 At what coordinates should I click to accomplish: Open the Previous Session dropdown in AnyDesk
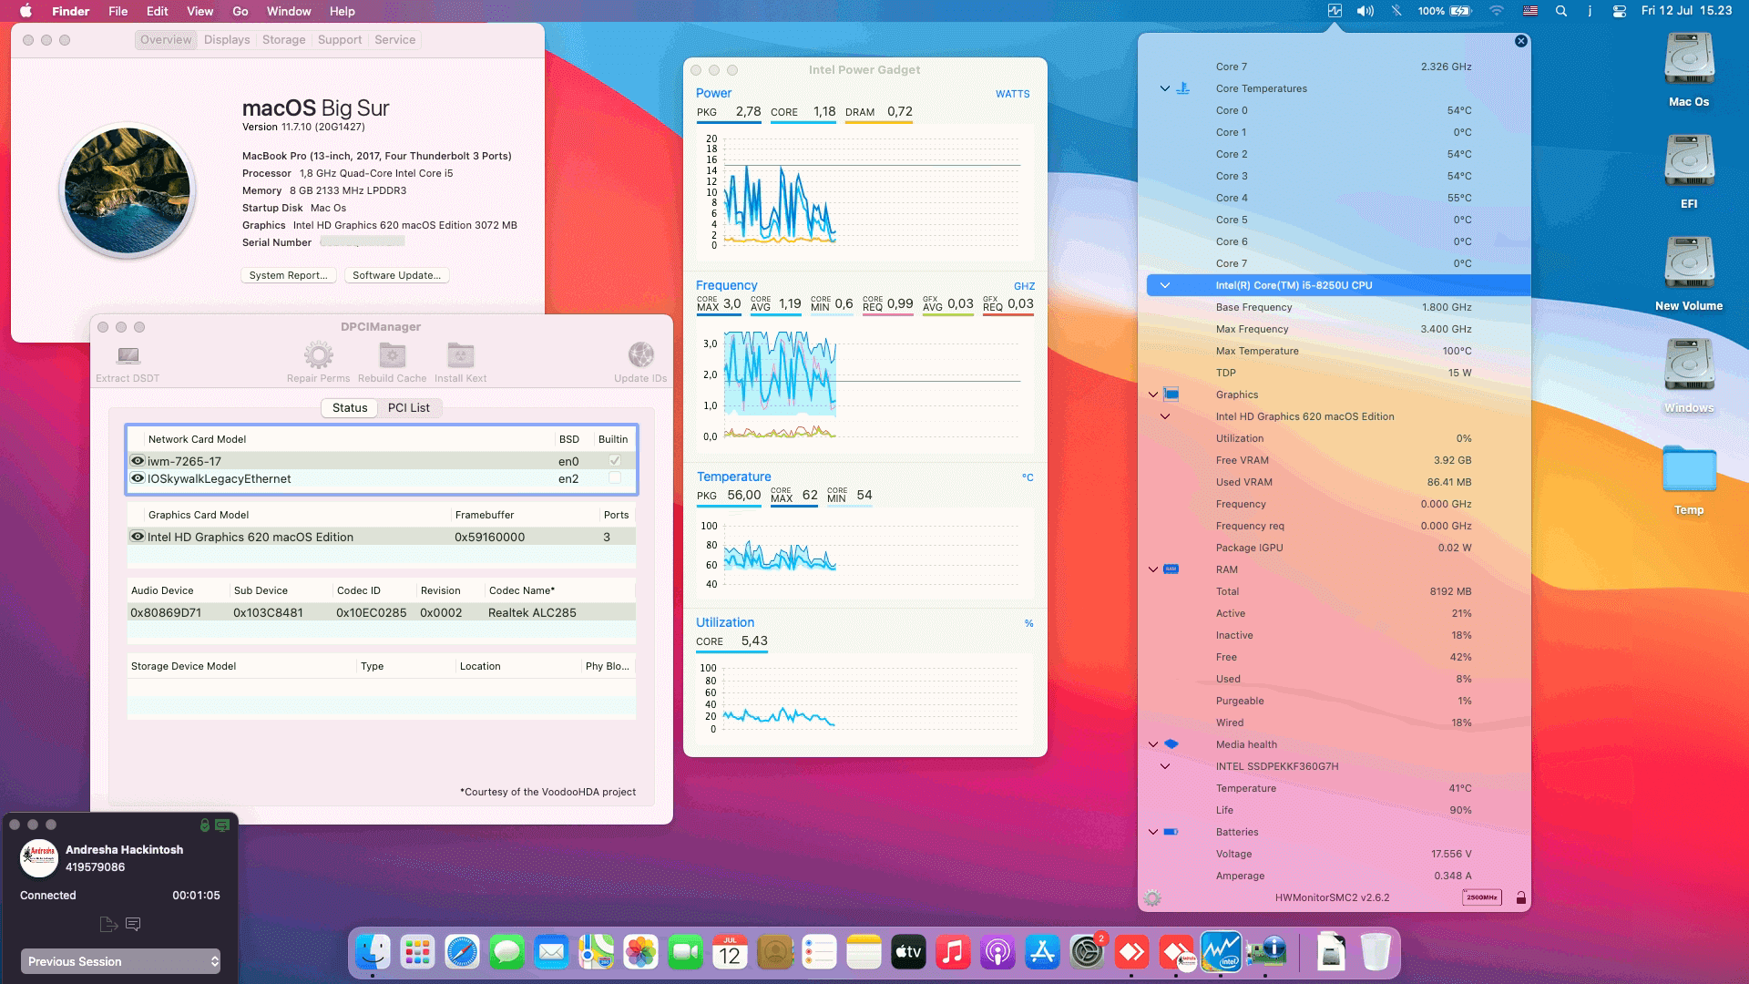(x=120, y=961)
